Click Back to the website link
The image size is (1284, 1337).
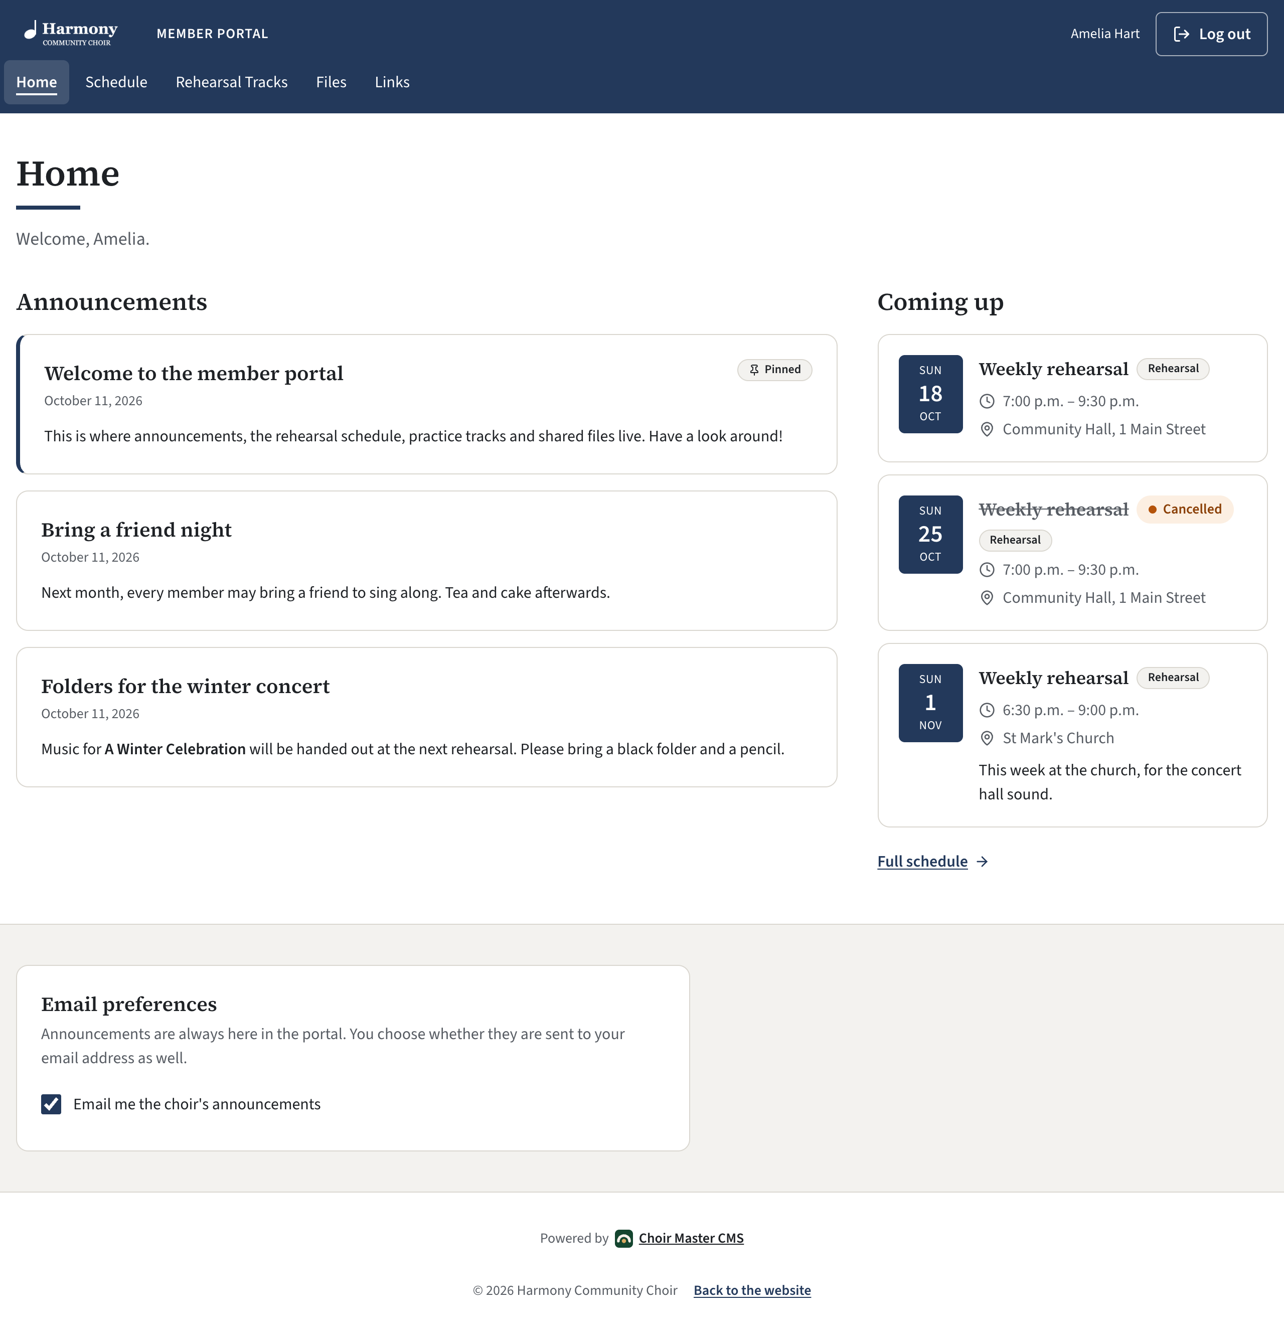[x=752, y=1291]
